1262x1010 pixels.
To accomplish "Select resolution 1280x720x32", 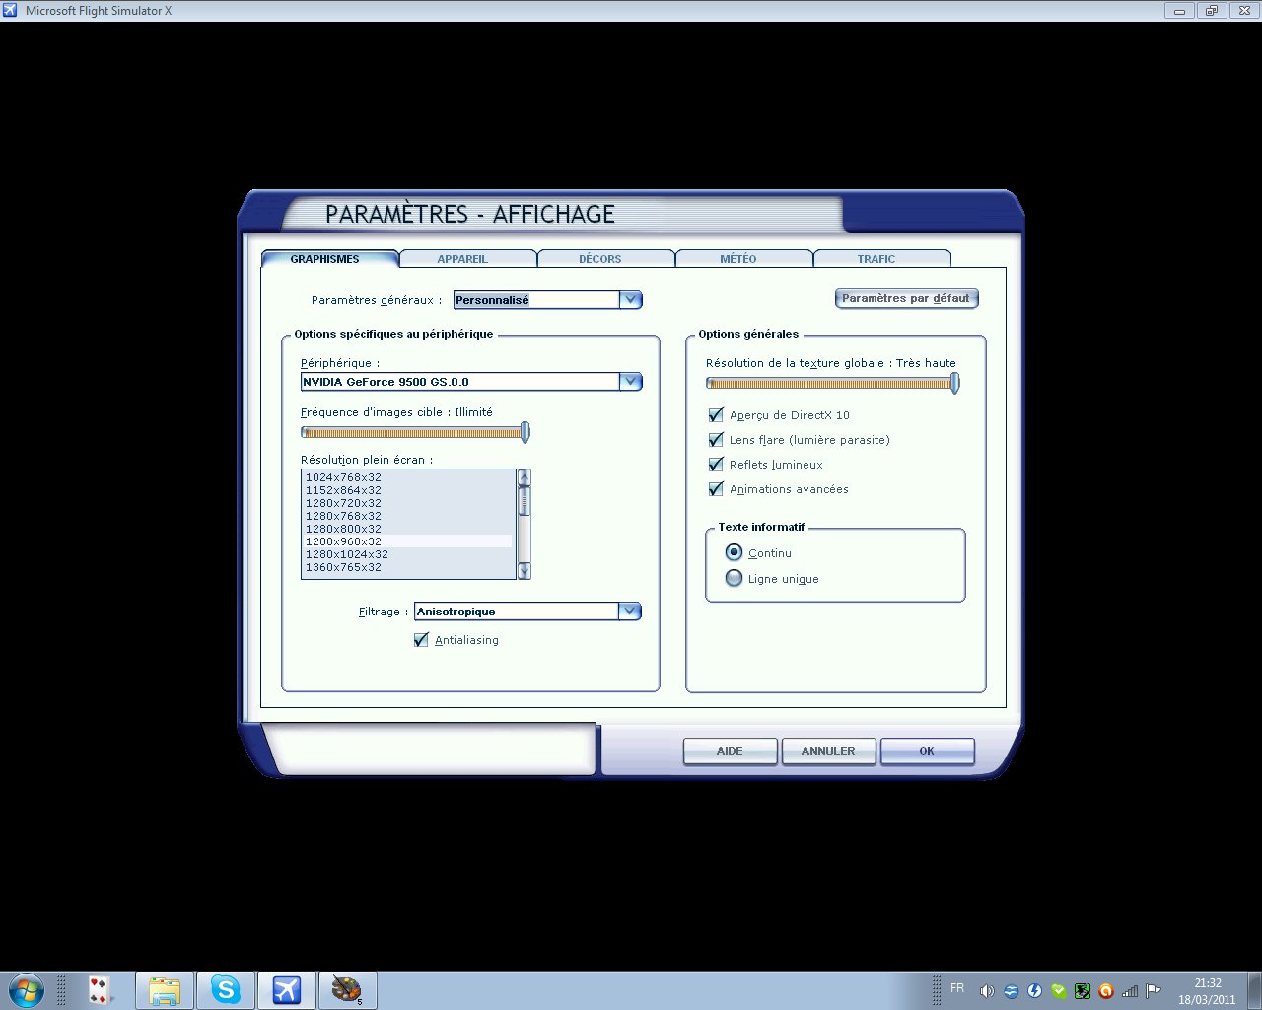I will tap(408, 503).
